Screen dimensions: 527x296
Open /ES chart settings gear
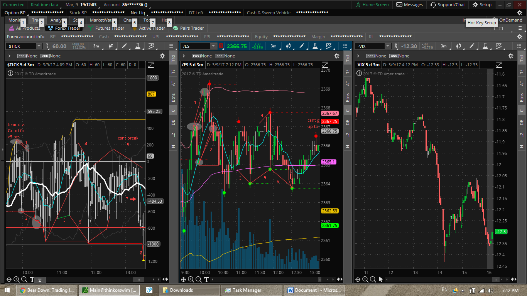point(337,56)
